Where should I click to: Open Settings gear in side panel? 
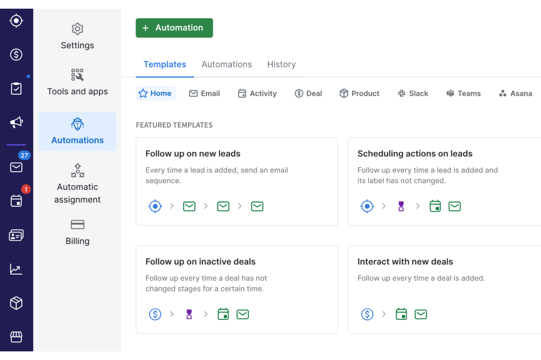[x=77, y=37]
